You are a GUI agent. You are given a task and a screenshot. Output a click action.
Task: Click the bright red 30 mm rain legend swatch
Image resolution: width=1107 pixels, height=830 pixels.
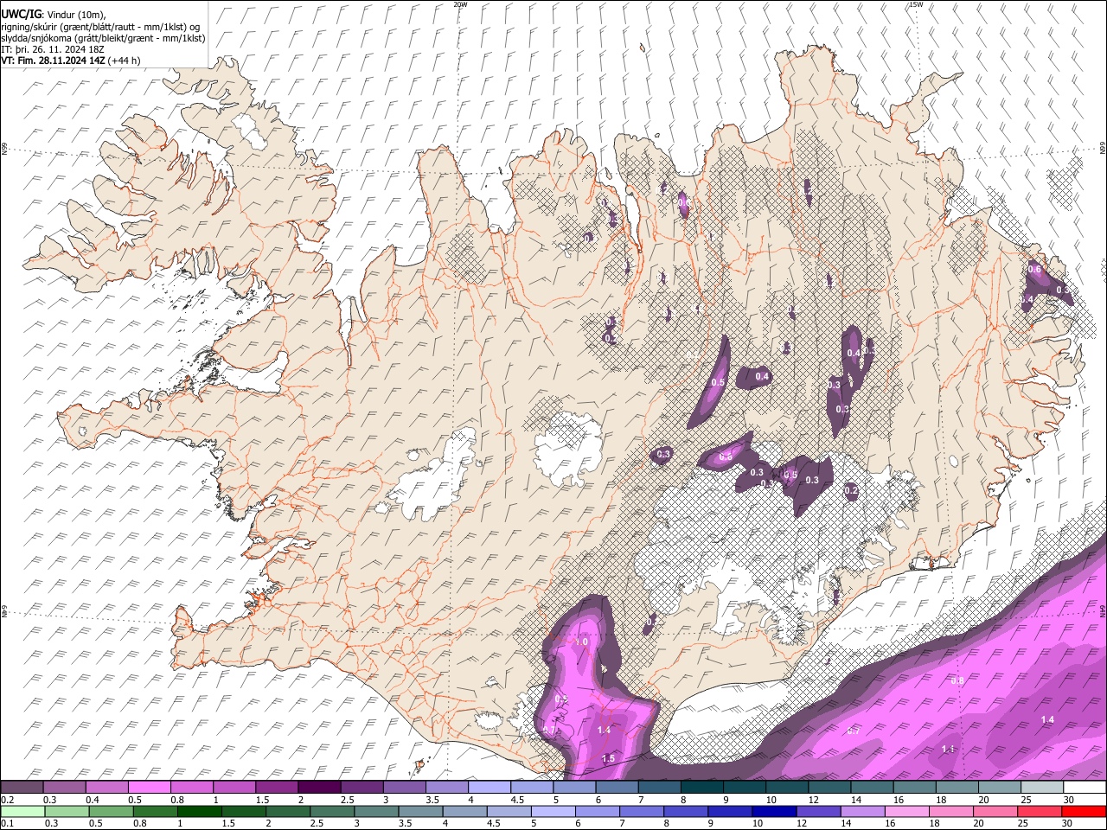click(1084, 812)
